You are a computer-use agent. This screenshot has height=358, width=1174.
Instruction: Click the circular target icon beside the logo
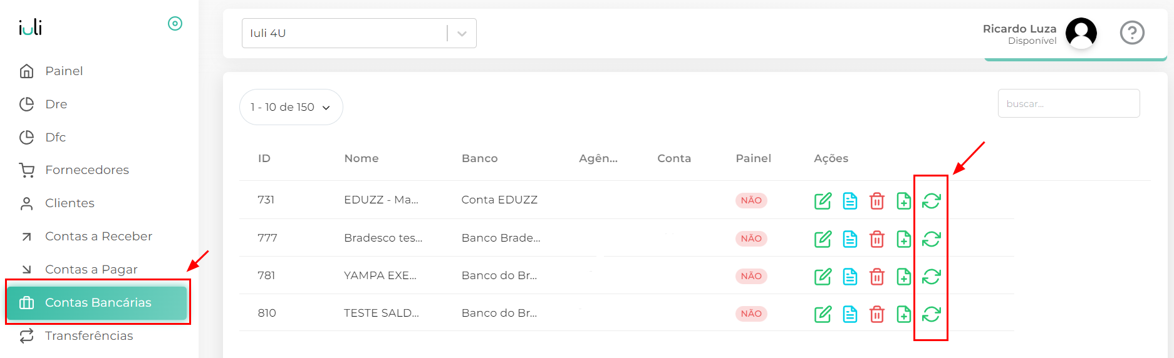coord(175,24)
